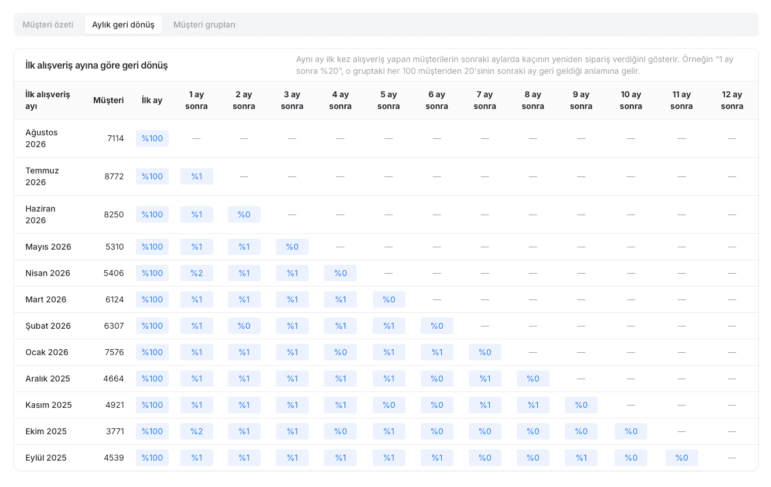The height and width of the screenshot is (487, 771).
Task: Click the Müşteri column header
Action: [x=108, y=100]
